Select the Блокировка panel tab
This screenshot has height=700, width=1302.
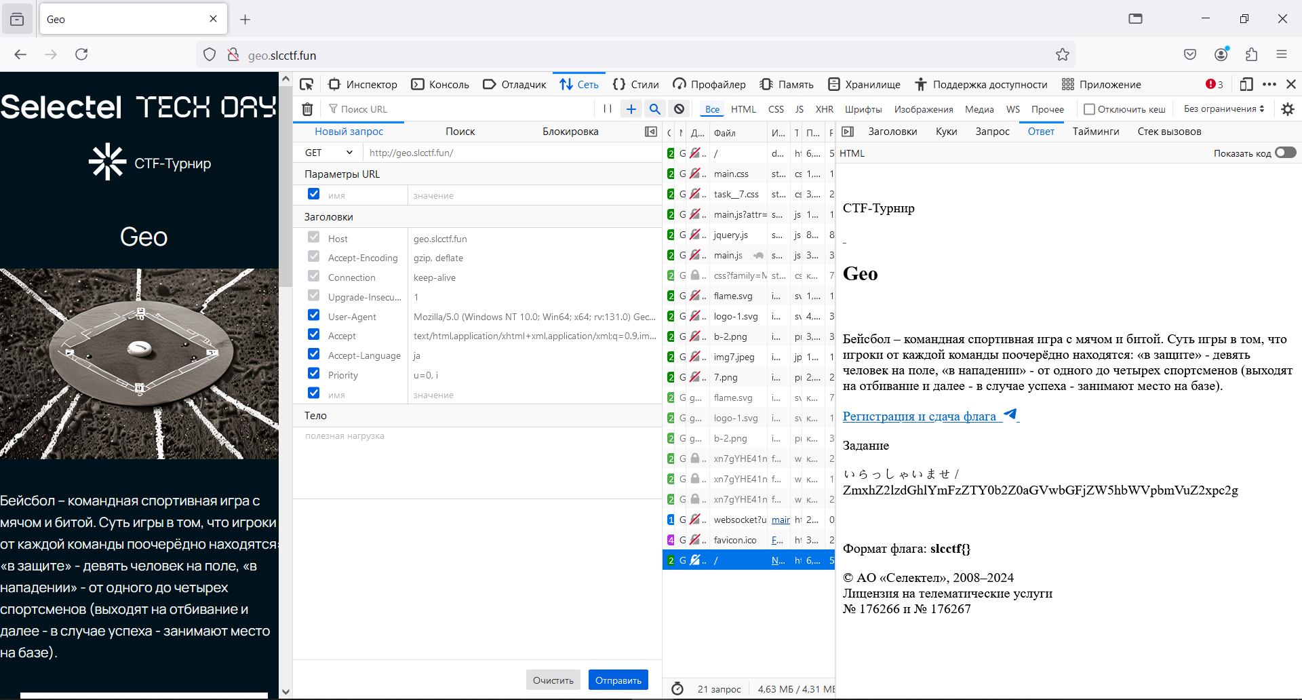click(x=570, y=132)
